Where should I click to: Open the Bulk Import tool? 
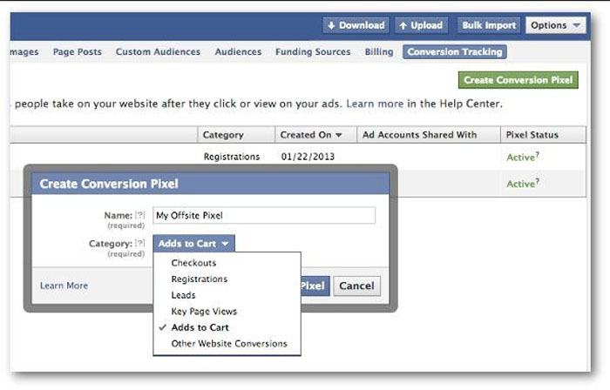click(x=490, y=25)
